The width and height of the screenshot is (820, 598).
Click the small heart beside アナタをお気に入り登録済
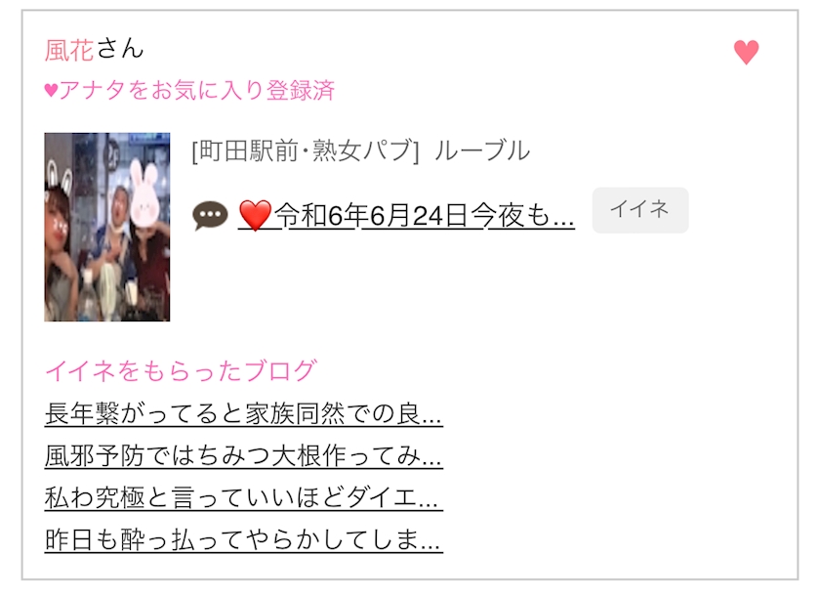[51, 91]
